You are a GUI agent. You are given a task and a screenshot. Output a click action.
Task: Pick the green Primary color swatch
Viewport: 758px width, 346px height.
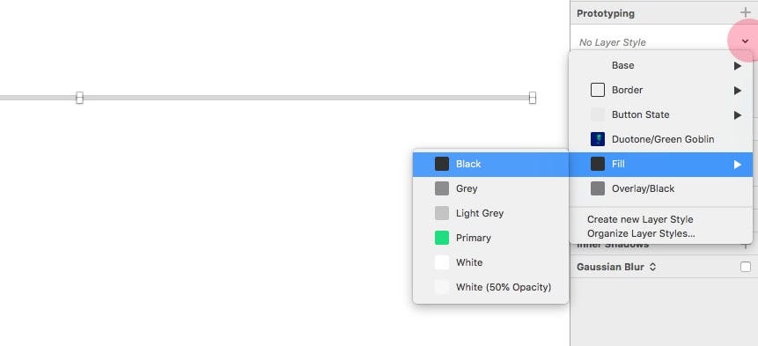pyautogui.click(x=442, y=238)
